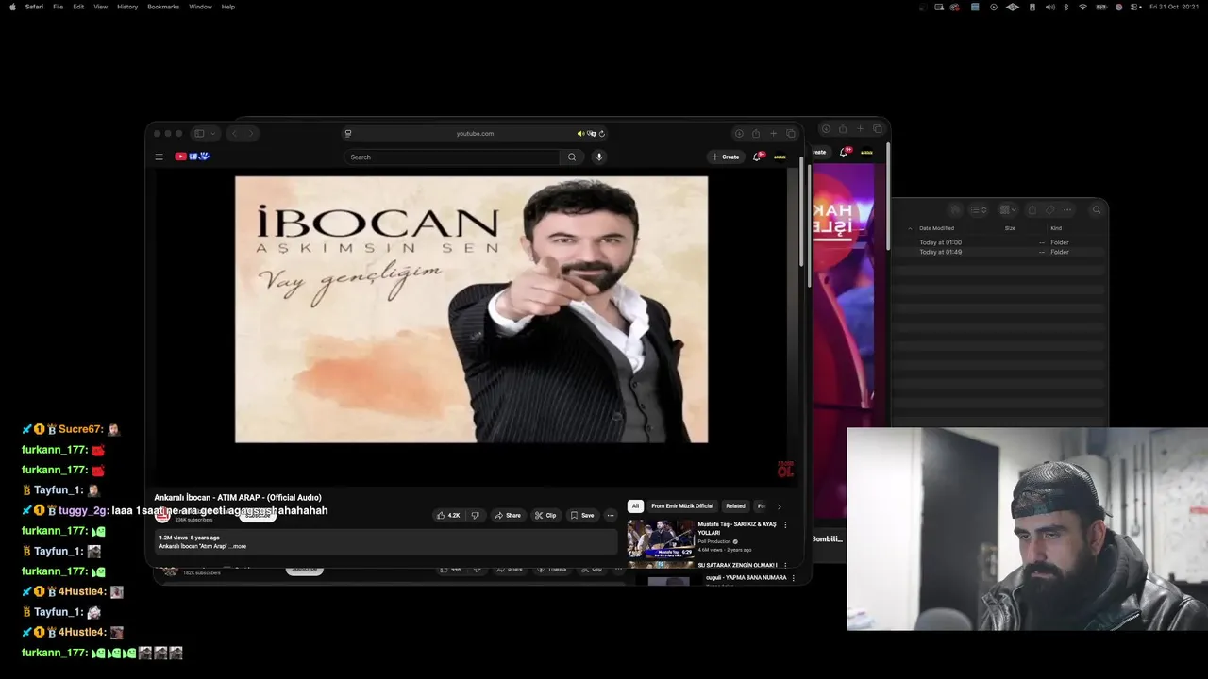Expand the description with ...more
The height and width of the screenshot is (679, 1208).
[x=238, y=546]
